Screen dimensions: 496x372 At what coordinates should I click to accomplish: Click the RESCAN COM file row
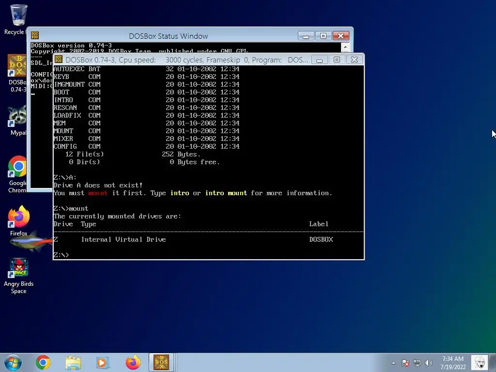click(x=146, y=108)
